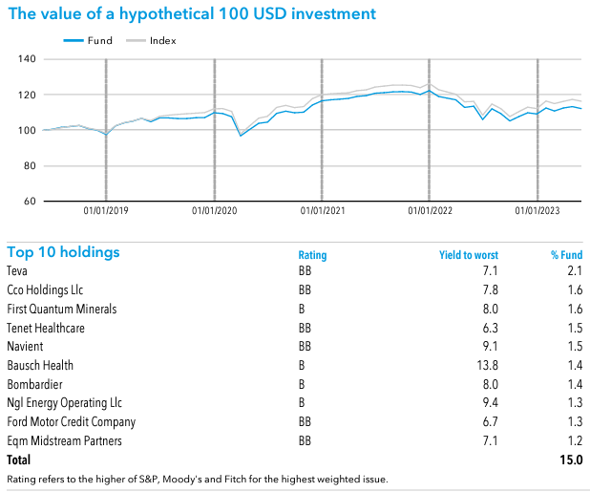Select the 'Tenet Healthcare' holding name
This screenshot has width=590, height=492.
[x=46, y=328]
